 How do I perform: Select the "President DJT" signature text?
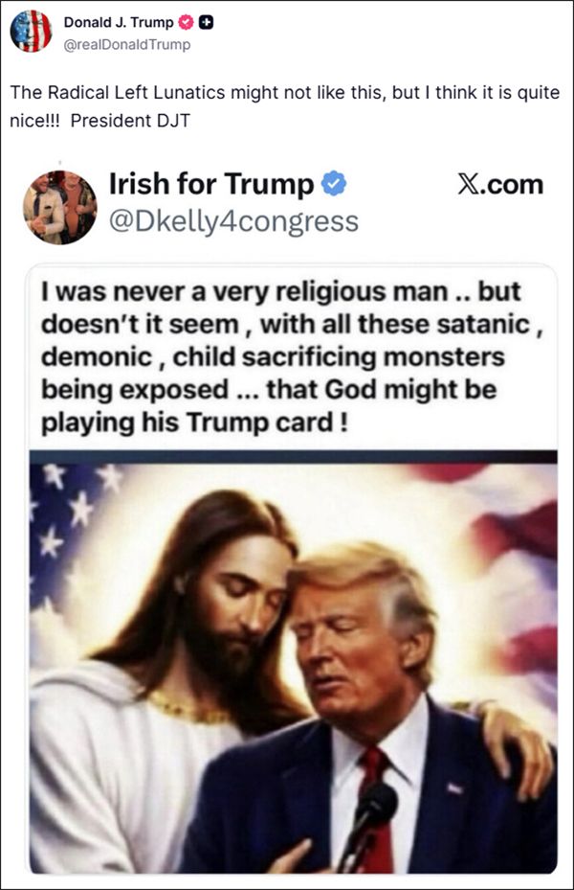pos(130,121)
